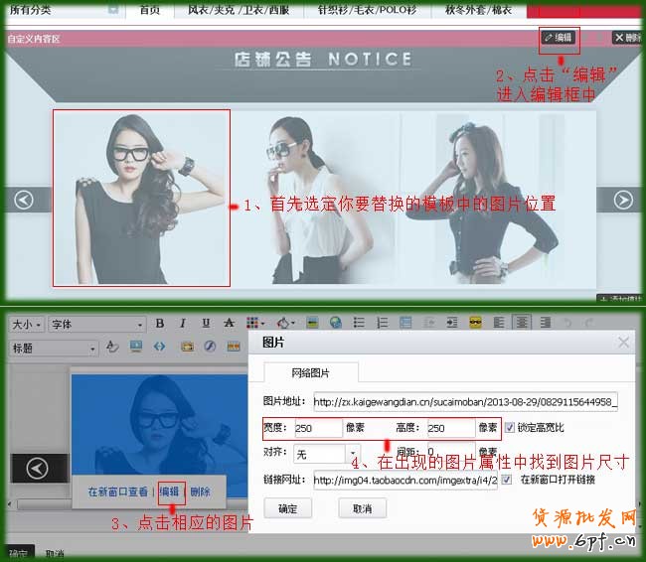Click the previous arrow in the editor preview

pos(38,468)
